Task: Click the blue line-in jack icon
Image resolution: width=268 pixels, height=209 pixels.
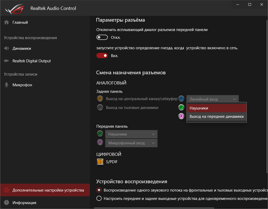Action: point(182,99)
